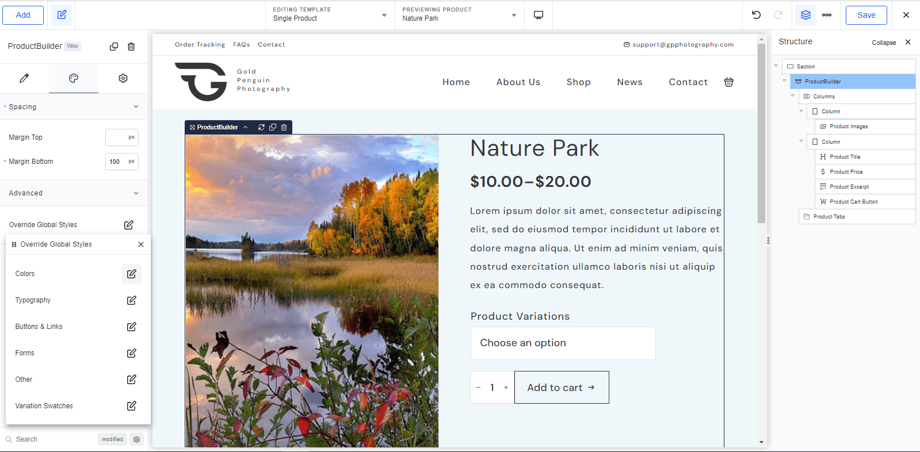The image size is (920, 452).
Task: Edit the Typography global style override
Action: click(131, 300)
